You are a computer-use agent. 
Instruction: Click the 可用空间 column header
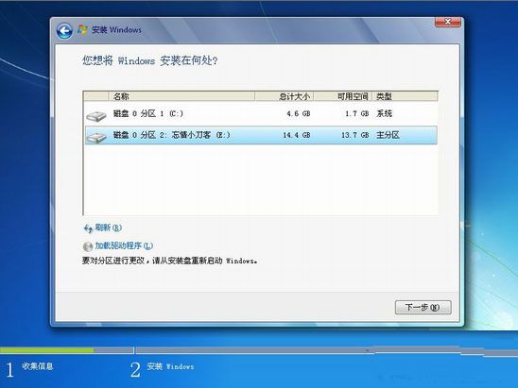343,96
